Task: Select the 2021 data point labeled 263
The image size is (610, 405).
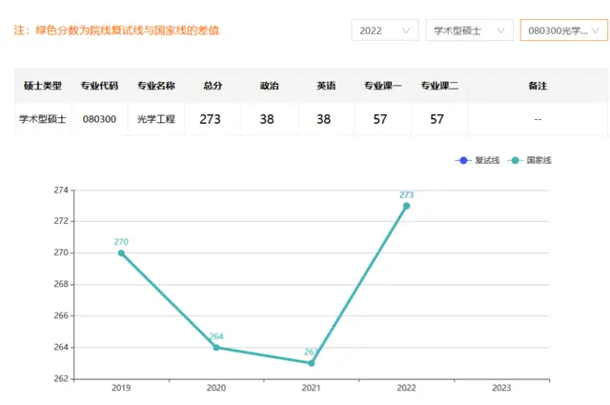Action: pos(312,363)
